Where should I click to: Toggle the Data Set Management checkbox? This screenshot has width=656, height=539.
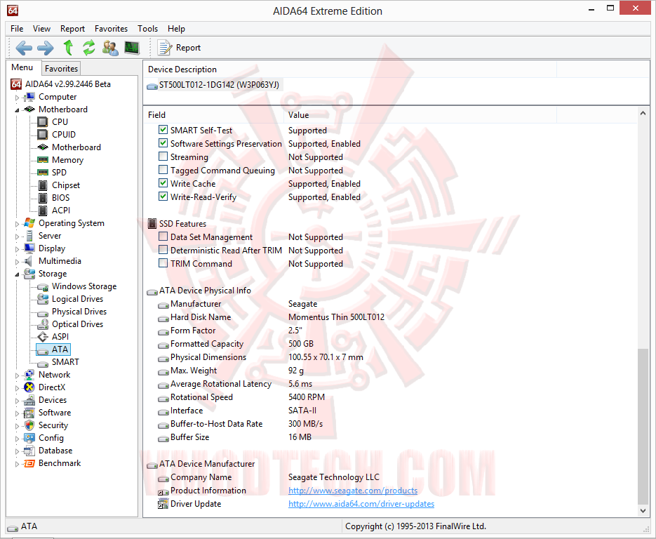click(163, 237)
